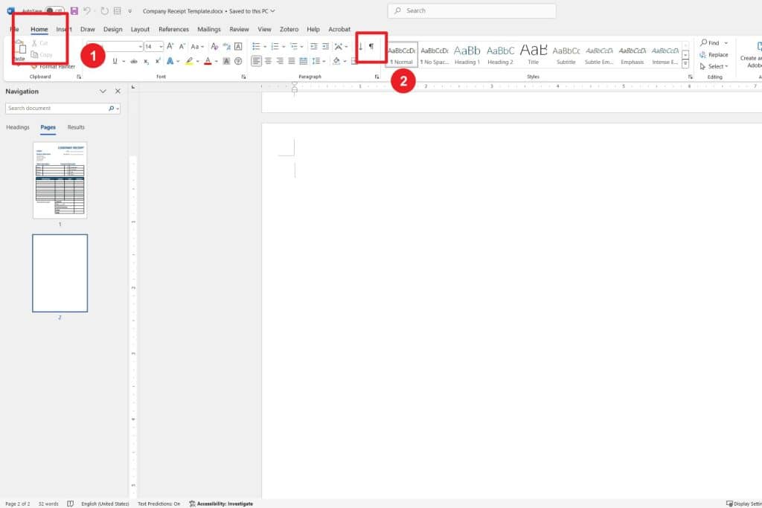The height and width of the screenshot is (508, 762).
Task: Switch the AutoSave toggle on
Action: tap(54, 11)
